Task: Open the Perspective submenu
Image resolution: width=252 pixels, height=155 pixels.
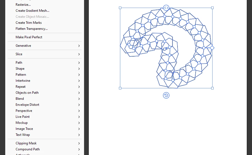Action: (45, 111)
